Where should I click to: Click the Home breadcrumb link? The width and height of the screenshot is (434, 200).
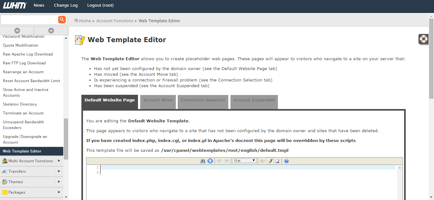coord(85,21)
